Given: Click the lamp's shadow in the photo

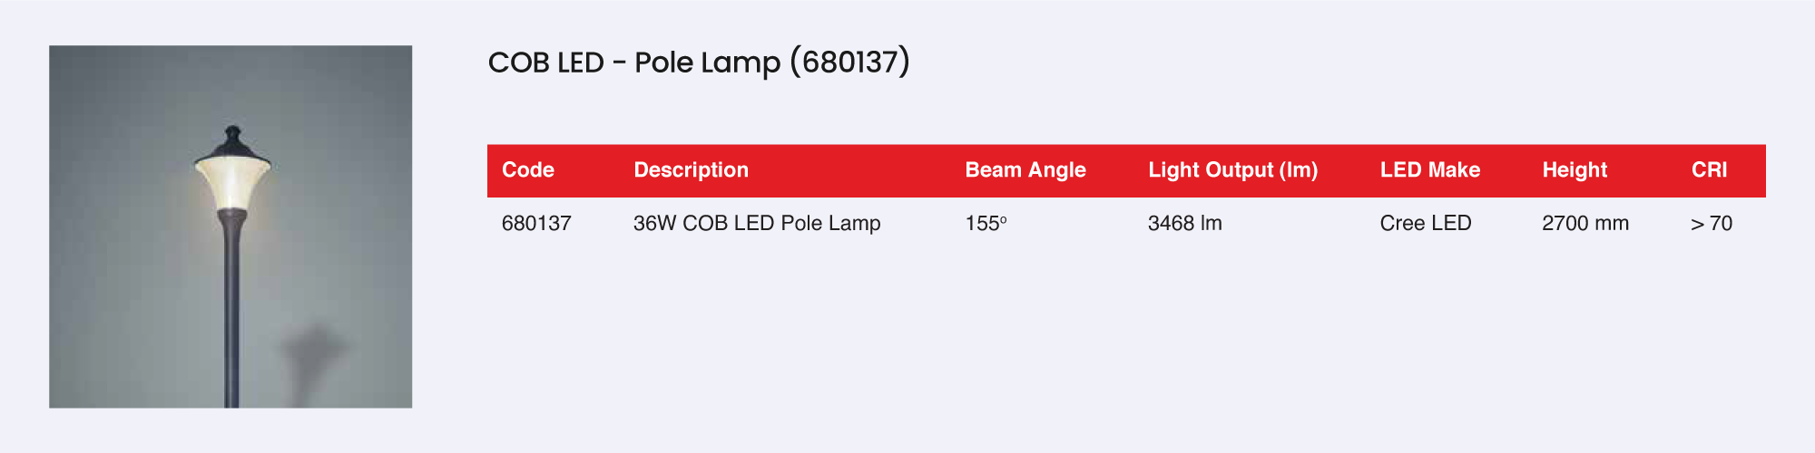Looking at the screenshot, I should coord(311,353).
